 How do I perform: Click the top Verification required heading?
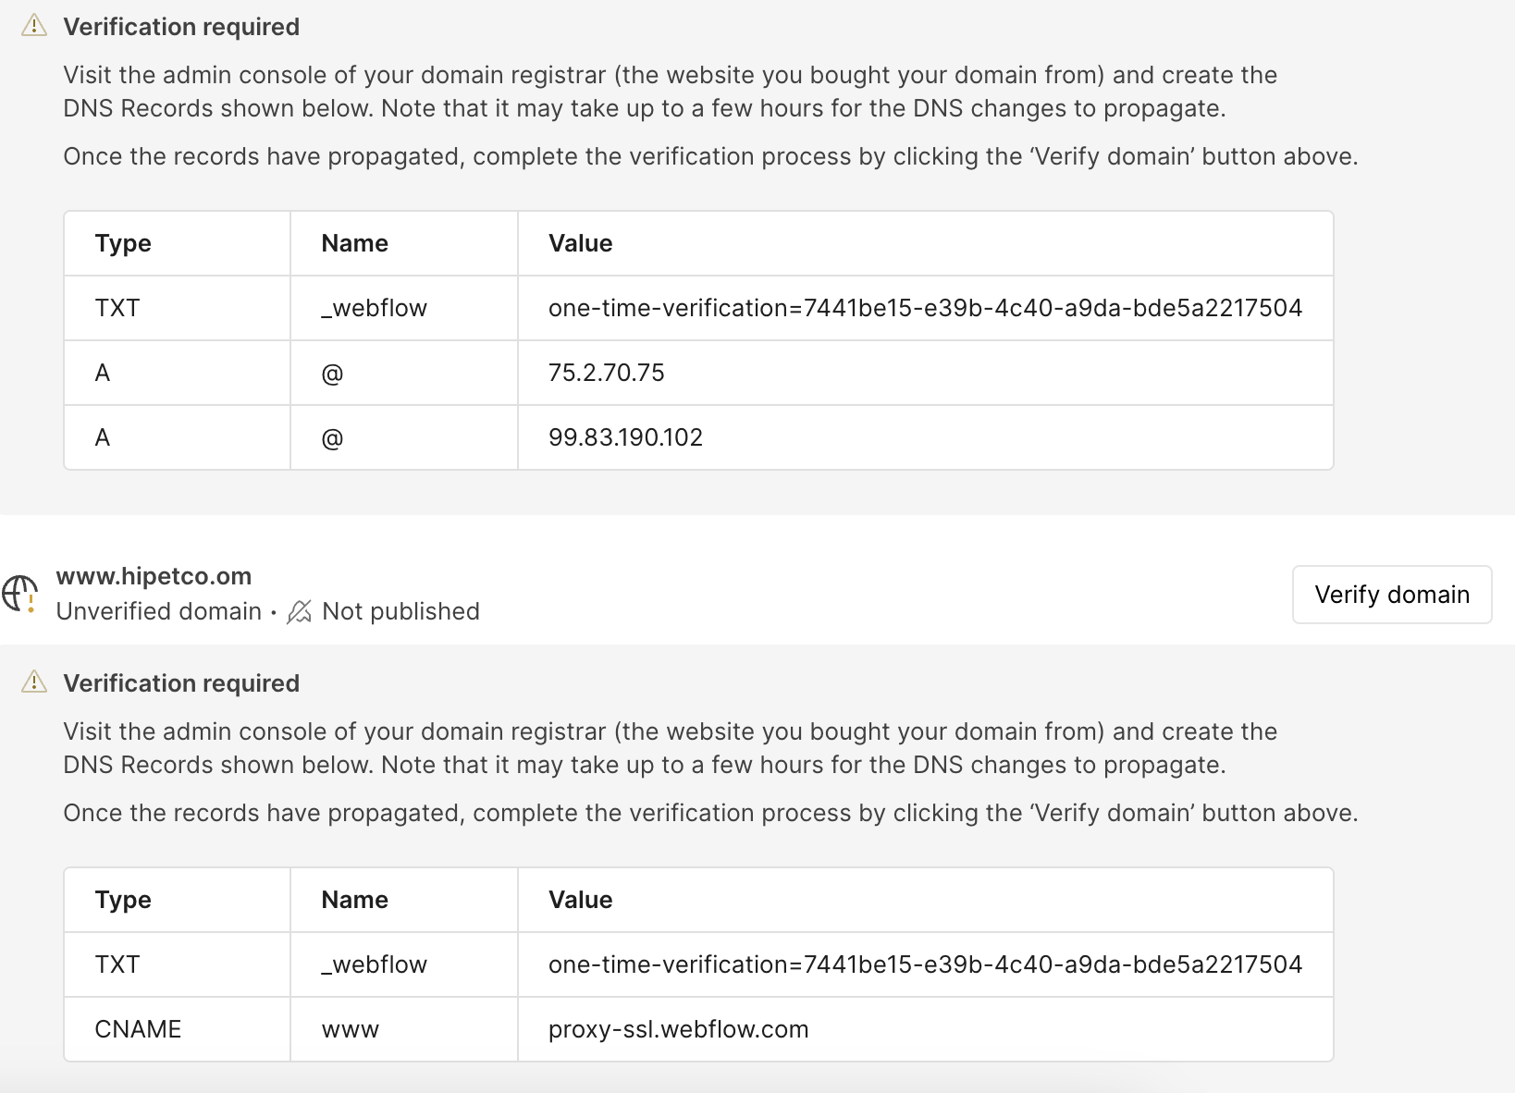(181, 27)
